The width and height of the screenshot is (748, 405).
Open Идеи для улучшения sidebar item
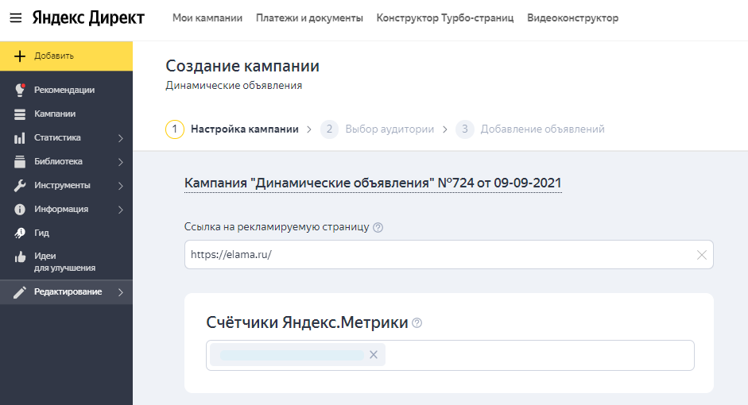click(x=66, y=261)
